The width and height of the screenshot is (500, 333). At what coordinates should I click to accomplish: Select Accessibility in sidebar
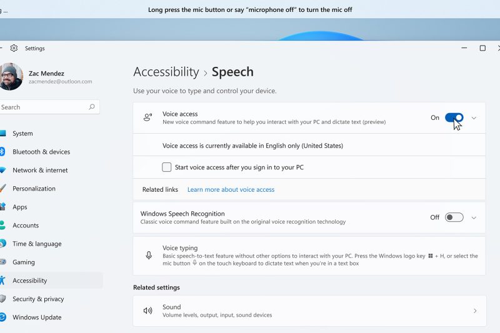click(51, 281)
